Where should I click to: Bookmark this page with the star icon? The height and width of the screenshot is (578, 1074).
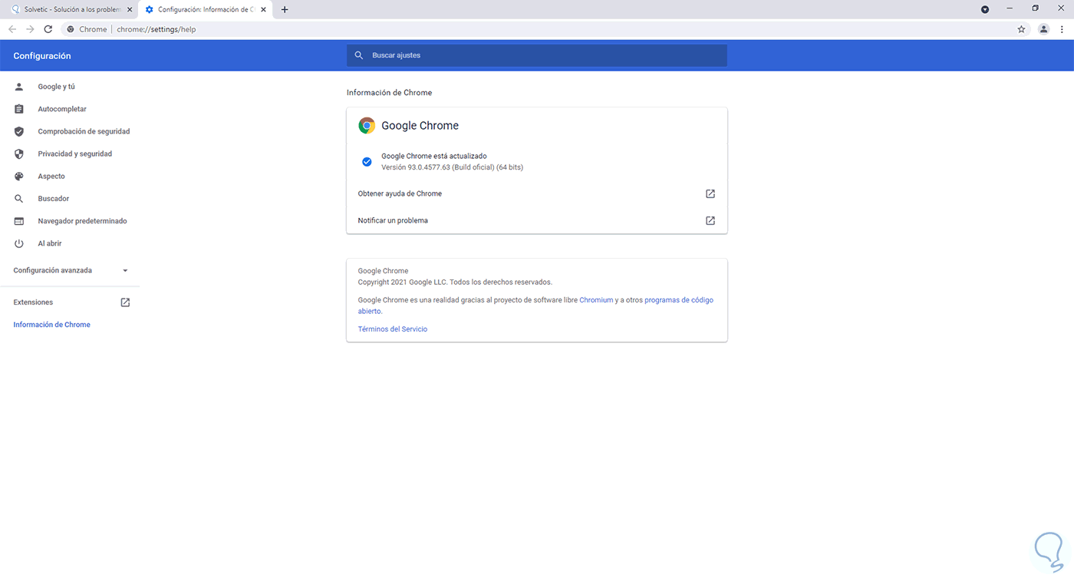click(x=1021, y=29)
